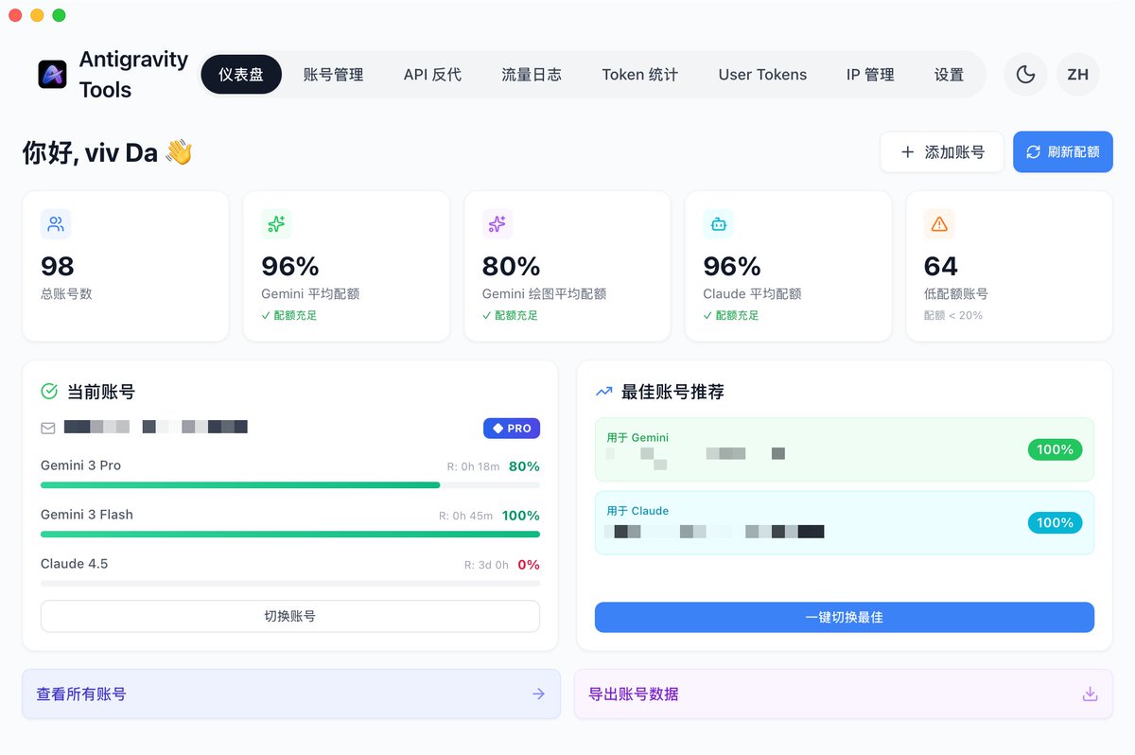Click the 一键切换最佳 button

coord(845,617)
